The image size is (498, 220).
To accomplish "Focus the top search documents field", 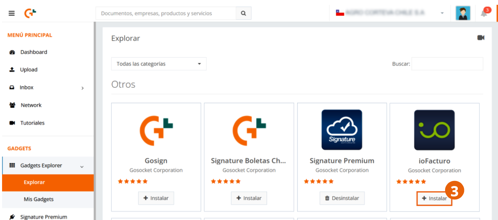I will [166, 13].
